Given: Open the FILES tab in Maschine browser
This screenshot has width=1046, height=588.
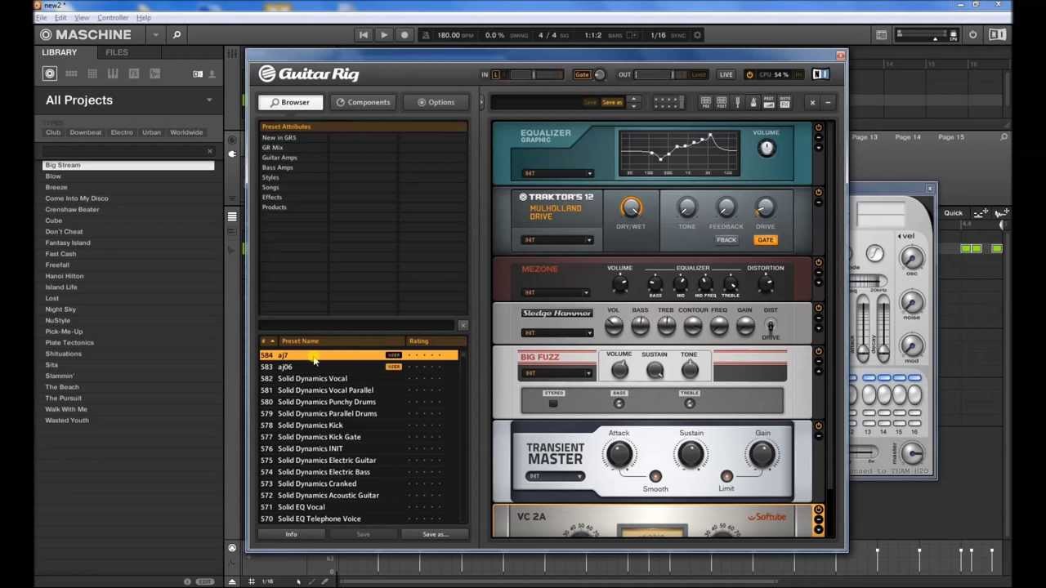Looking at the screenshot, I should [116, 52].
